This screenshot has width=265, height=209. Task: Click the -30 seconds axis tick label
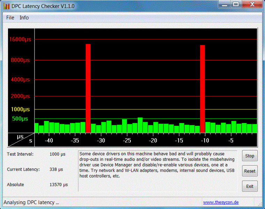click(101, 140)
